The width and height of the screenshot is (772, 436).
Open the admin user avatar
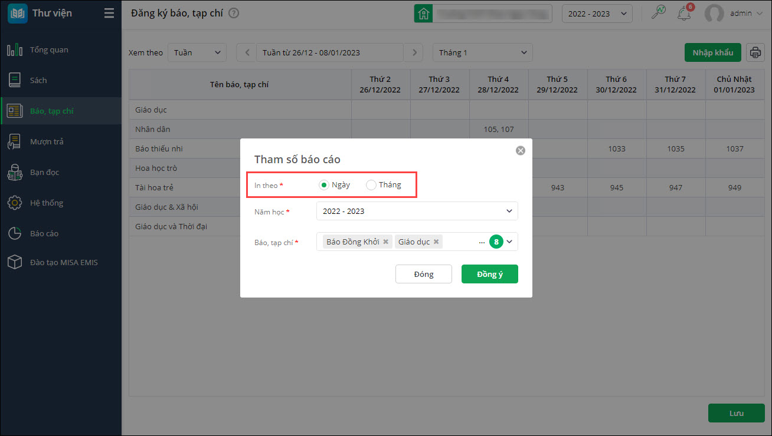pos(714,14)
